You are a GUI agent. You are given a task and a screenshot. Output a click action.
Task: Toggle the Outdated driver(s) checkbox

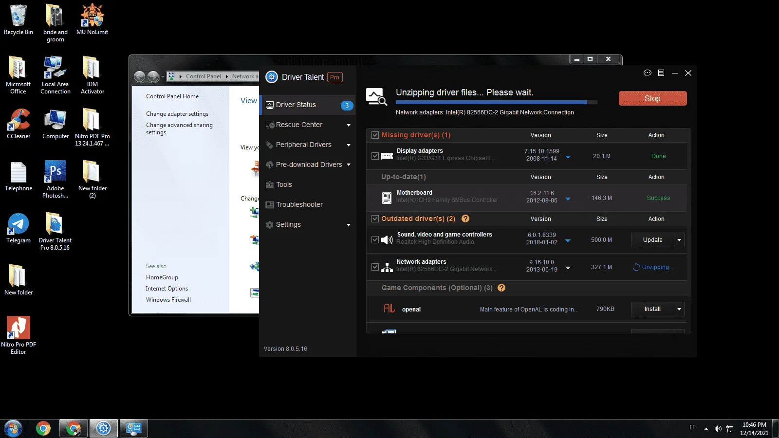(375, 219)
